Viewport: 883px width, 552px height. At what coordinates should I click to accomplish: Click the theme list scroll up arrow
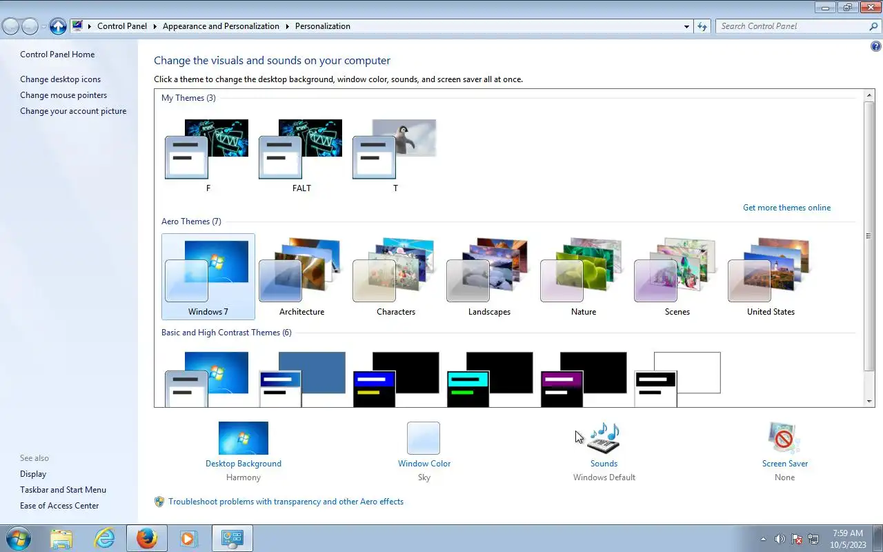(x=869, y=95)
